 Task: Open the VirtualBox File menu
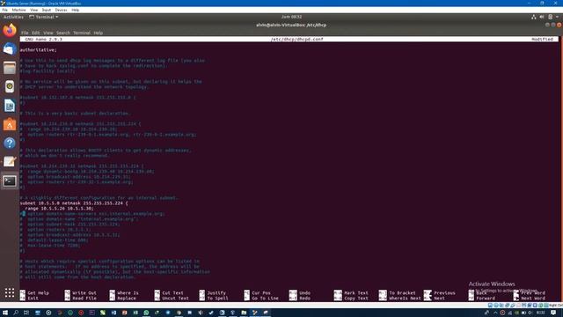(x=4, y=10)
